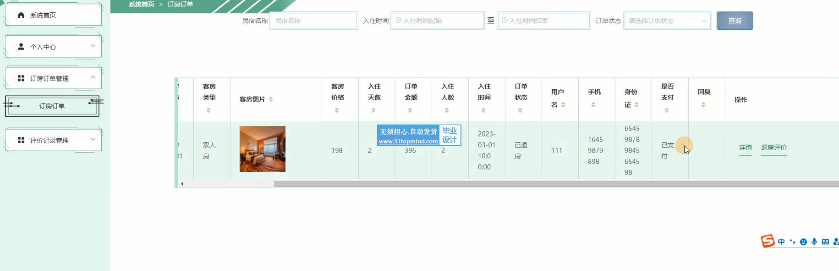This screenshot has width=839, height=271.
Task: Sort by 客房价格 column sort icon
Action: pos(337,110)
